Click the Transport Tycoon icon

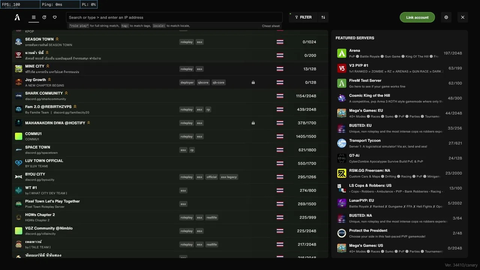[342, 143]
